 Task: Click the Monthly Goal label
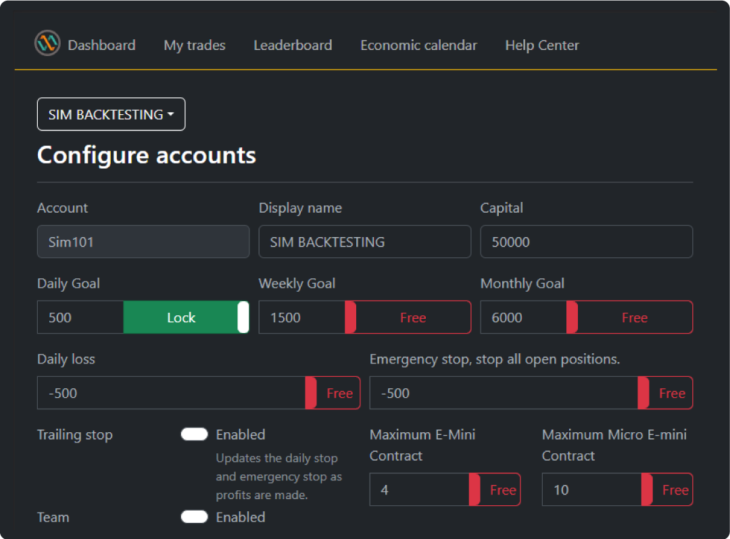(522, 284)
